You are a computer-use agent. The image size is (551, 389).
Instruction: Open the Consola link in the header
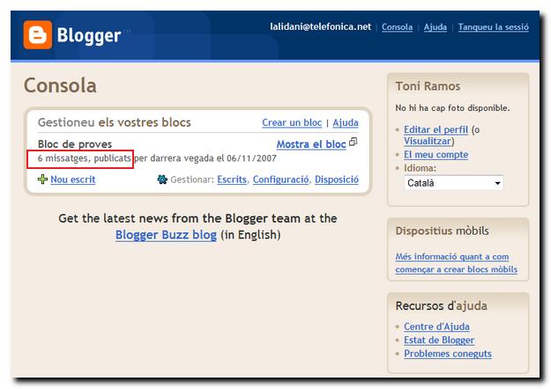click(397, 27)
